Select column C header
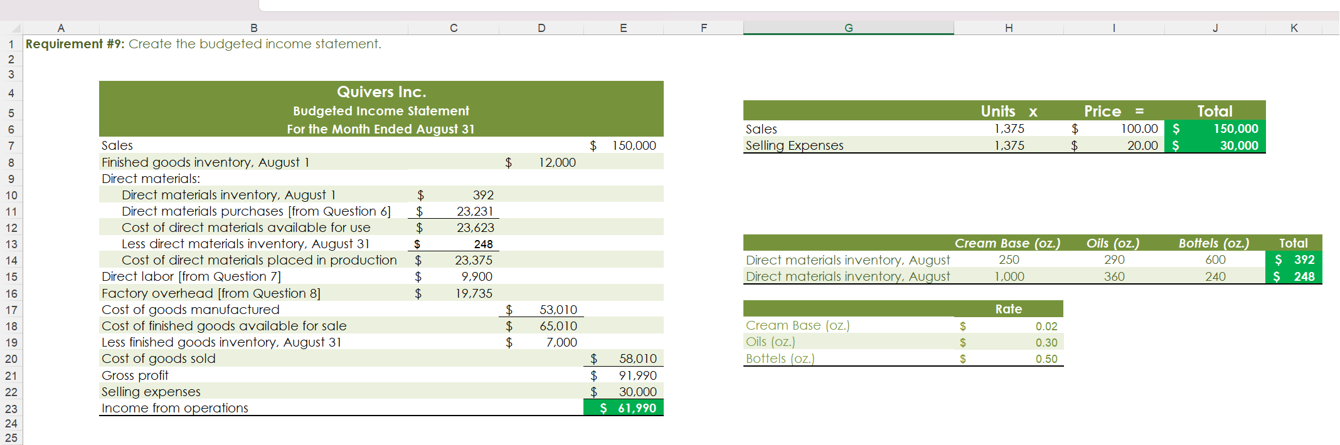The image size is (1340, 445). pos(454,28)
